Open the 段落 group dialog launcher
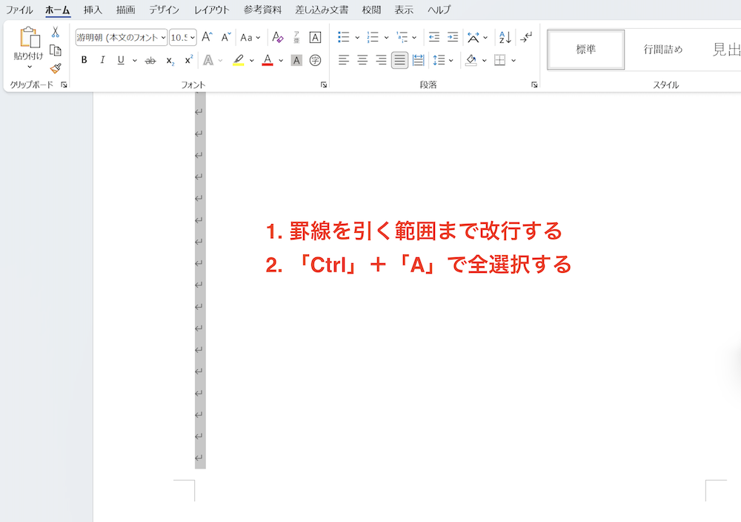This screenshot has height=522, width=741. point(534,85)
